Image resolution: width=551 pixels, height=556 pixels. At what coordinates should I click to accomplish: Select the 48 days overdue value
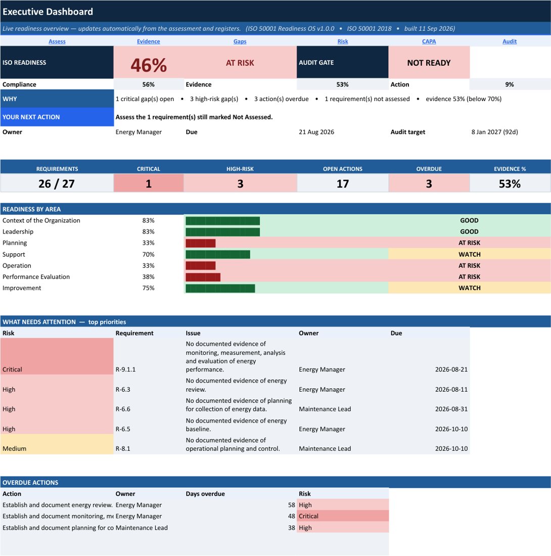(x=292, y=516)
